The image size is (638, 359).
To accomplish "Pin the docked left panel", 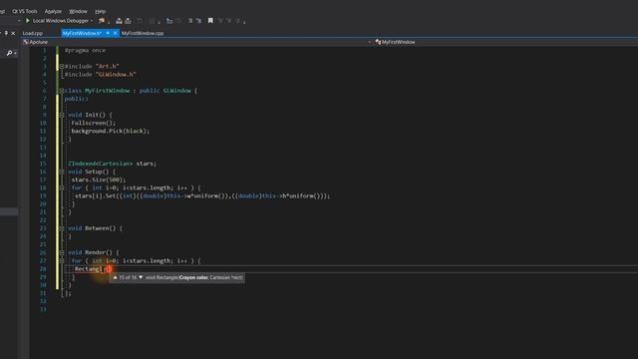I will pos(6,33).
